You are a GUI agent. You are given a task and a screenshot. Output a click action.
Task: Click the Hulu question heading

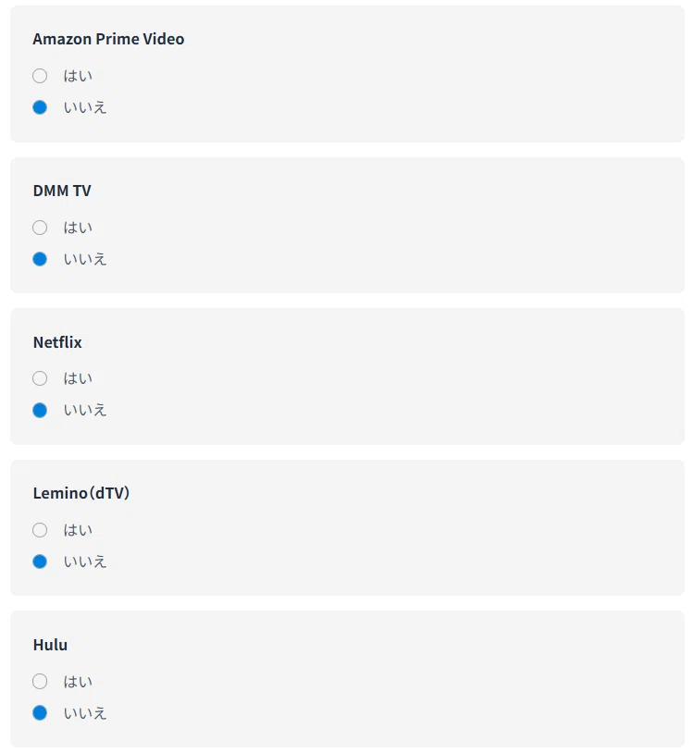tap(50, 645)
